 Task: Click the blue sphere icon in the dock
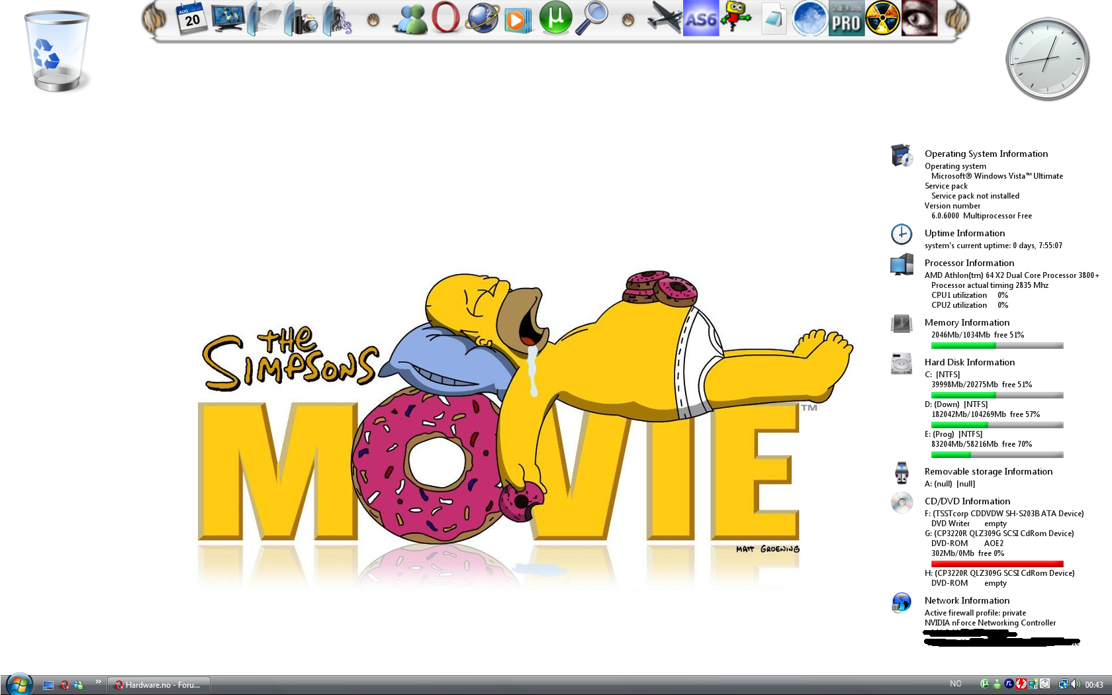click(x=810, y=18)
